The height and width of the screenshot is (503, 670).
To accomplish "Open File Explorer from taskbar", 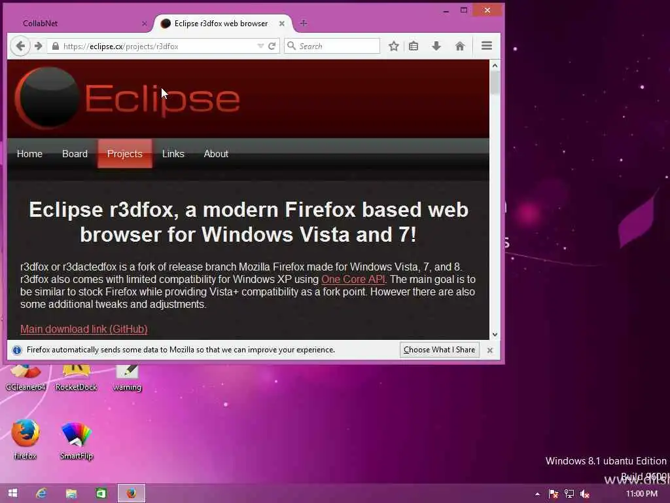I will 71,493.
